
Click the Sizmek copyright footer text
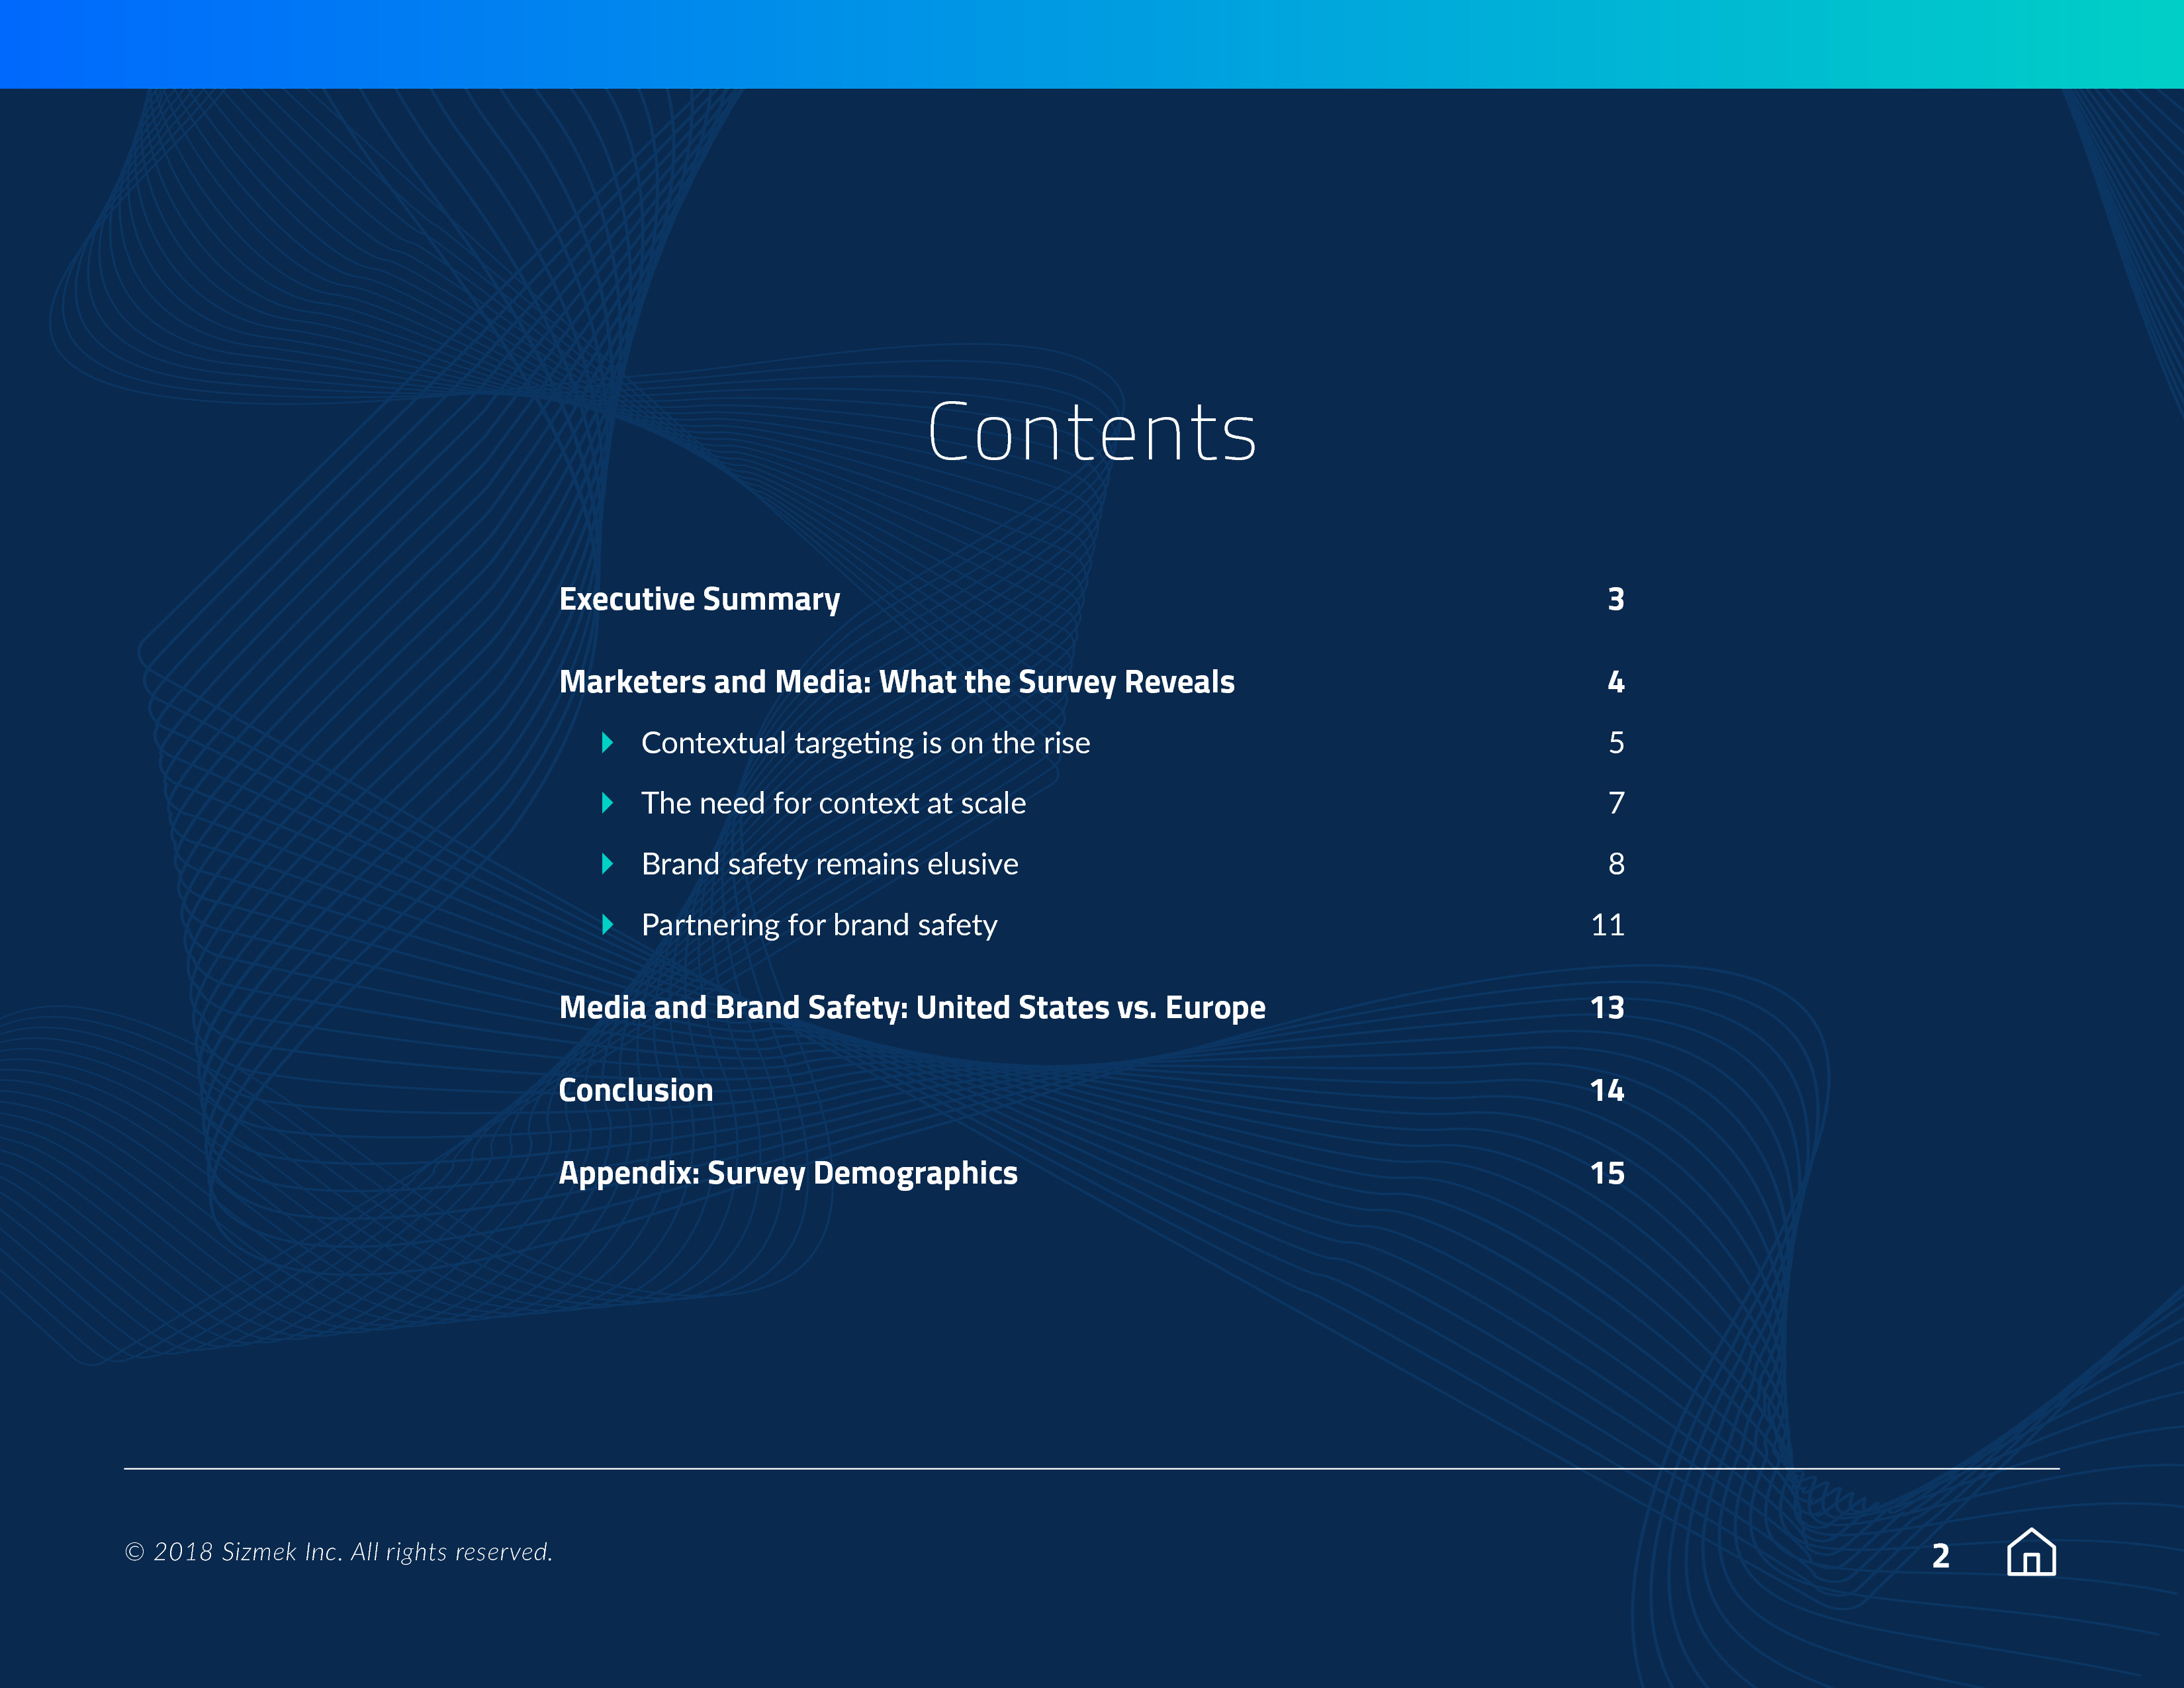338,1552
